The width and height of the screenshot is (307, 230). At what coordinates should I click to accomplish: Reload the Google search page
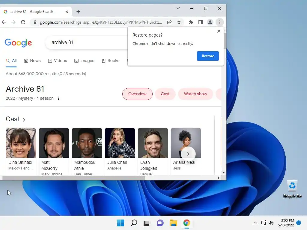pyautogui.click(x=23, y=22)
